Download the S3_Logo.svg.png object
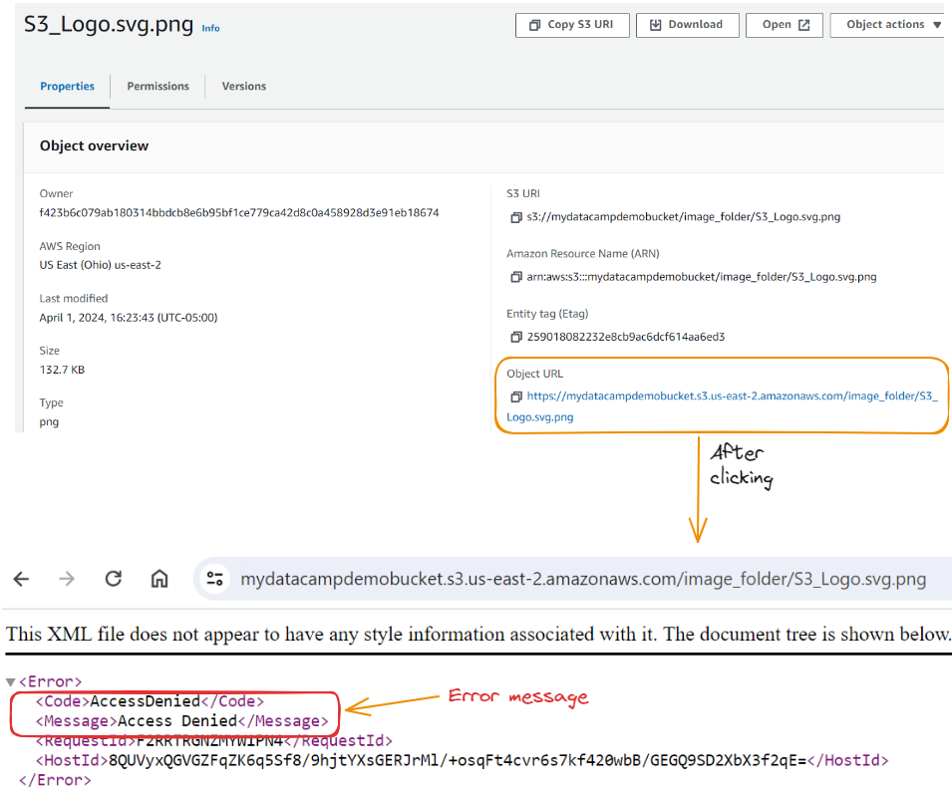The image size is (952, 793). tap(687, 25)
